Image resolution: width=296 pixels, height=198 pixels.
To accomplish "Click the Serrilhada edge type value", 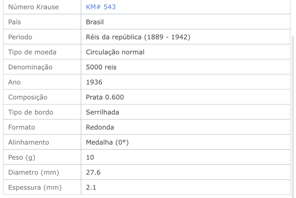I will pyautogui.click(x=103, y=112).
